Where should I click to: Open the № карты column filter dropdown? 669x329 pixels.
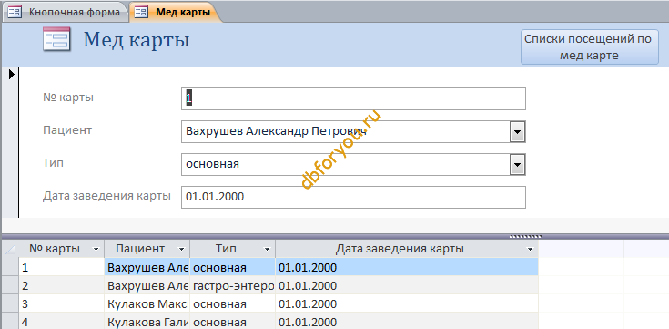pos(96,249)
